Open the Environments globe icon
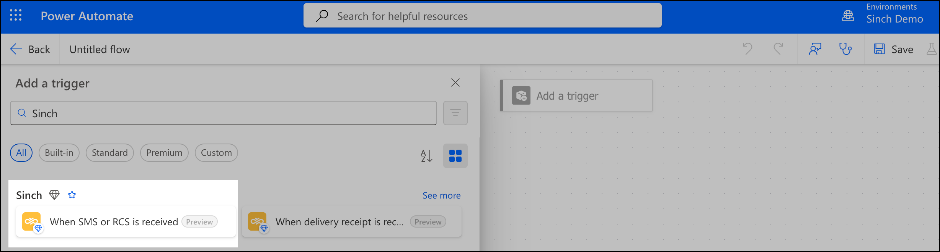This screenshot has height=252, width=940. 848,16
